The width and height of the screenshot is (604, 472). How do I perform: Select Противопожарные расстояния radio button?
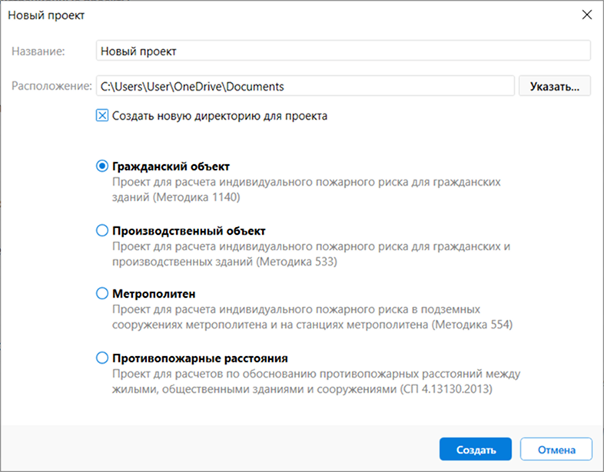coord(102,358)
